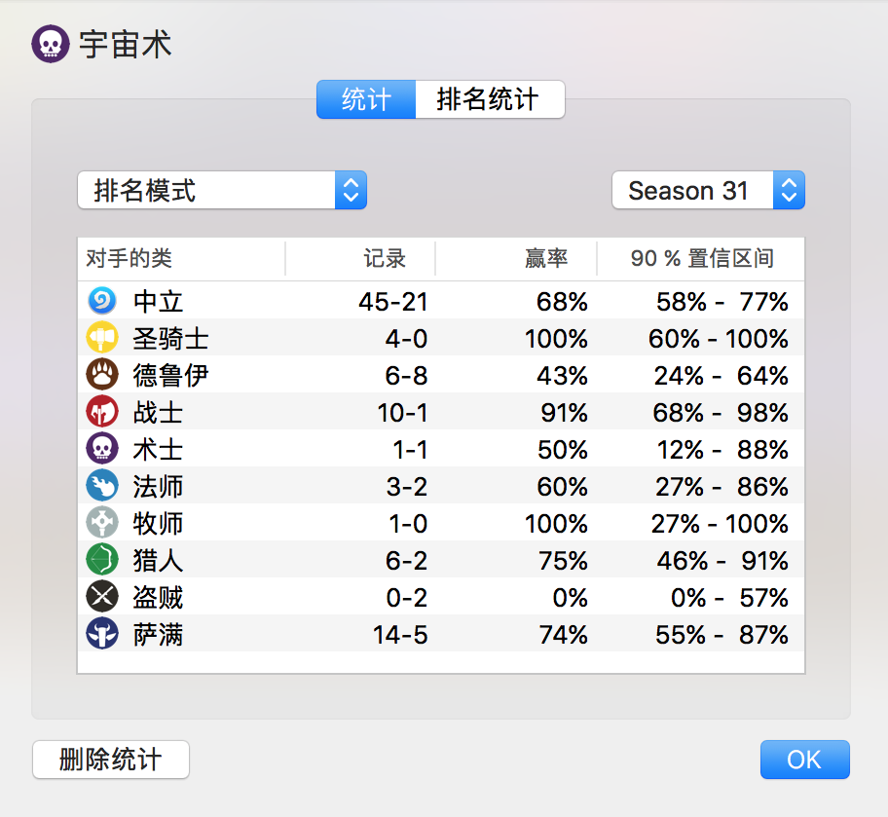The image size is (888, 817).
Task: Click the Druid (德鲁伊) paw icon
Action: (x=102, y=375)
